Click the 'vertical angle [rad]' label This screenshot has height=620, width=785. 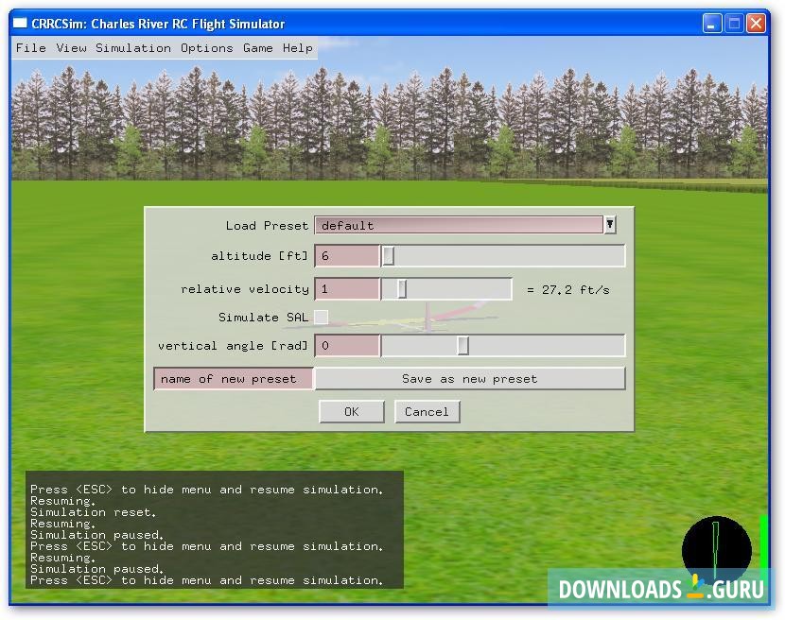tap(233, 346)
